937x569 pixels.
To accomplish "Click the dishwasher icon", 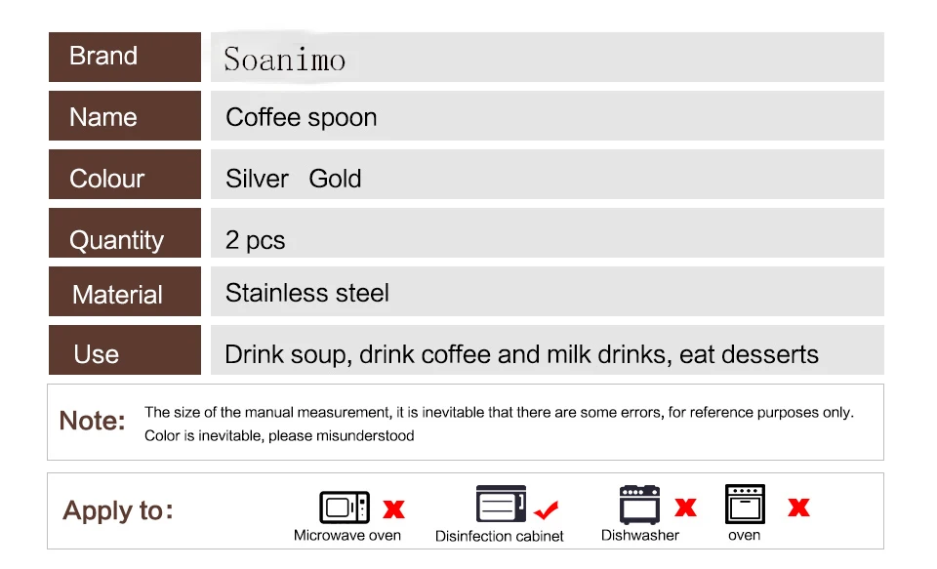I will pos(639,505).
